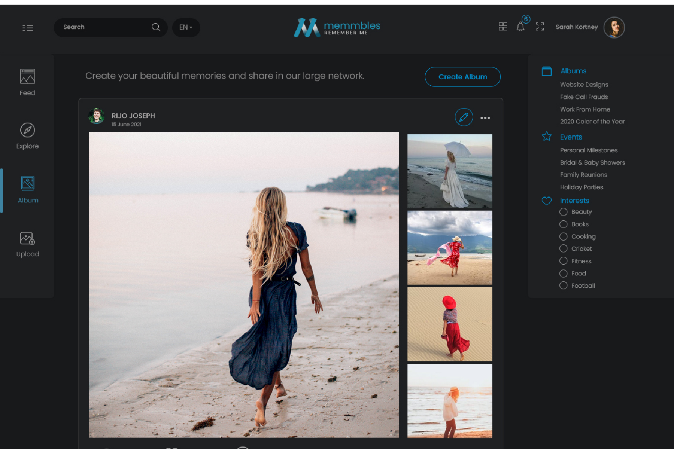Viewport: 674px width, 449px height.
Task: Select the Cooking interest radio button
Action: pyautogui.click(x=563, y=236)
